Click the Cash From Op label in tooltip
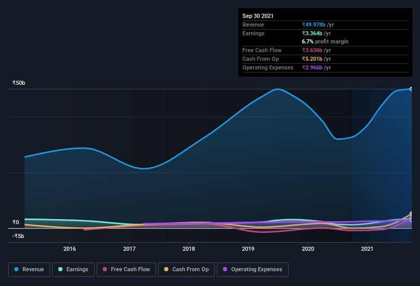 [x=260, y=59]
